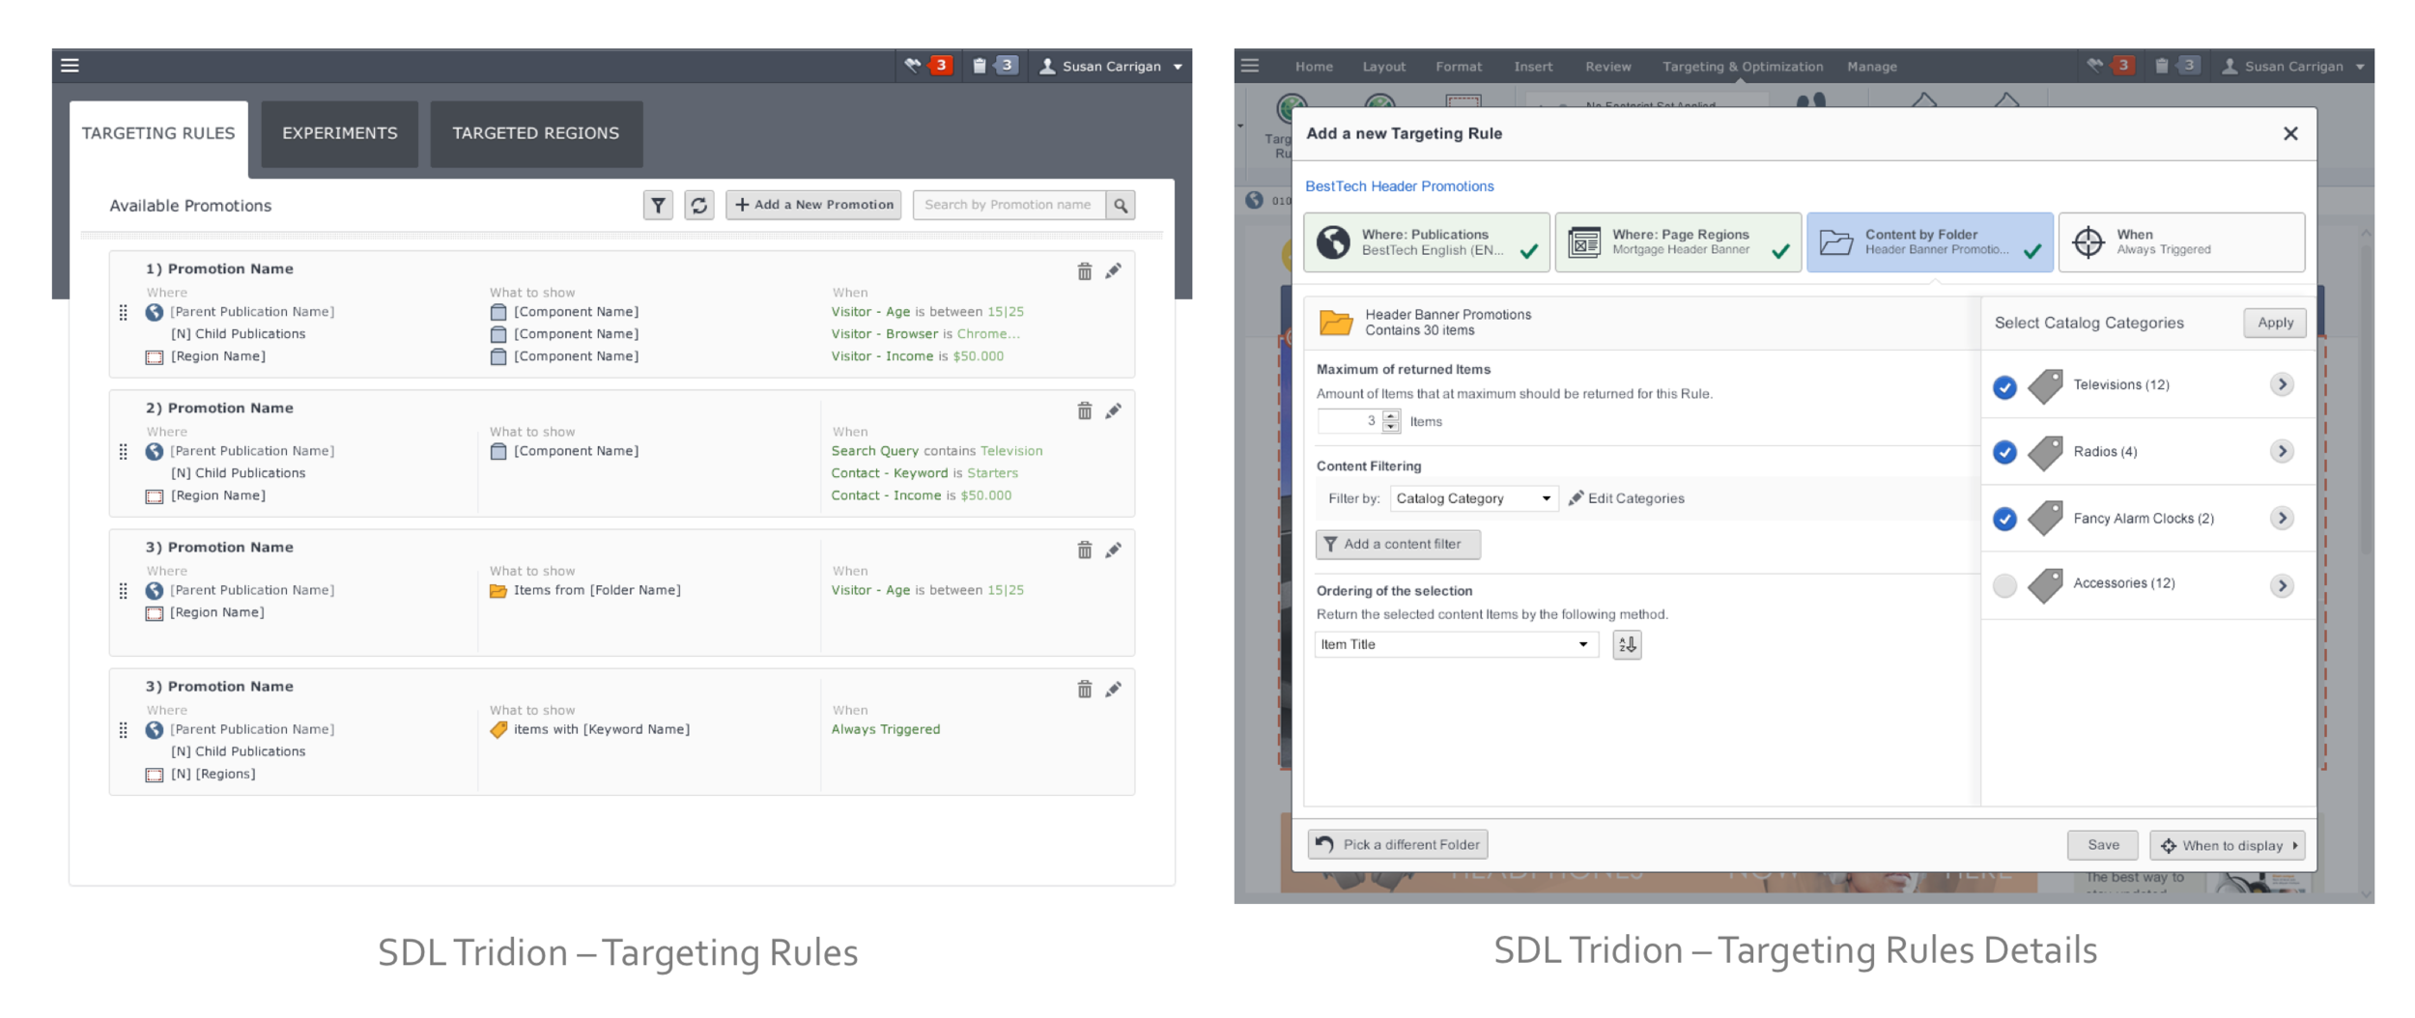Click keyword tag icon of items with Keyword Name
Screen dimensions: 2415x1018
pyautogui.click(x=498, y=730)
